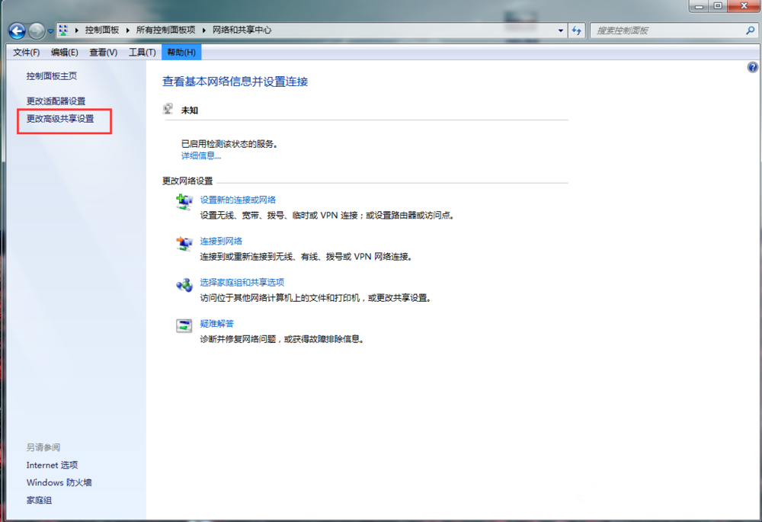Open the recent pages dropdown arrow
The height and width of the screenshot is (522, 762).
pos(51,31)
